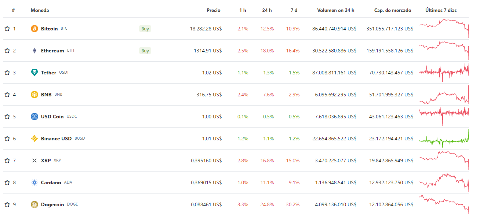Click the XRP logo icon
480x214 pixels.
pos(34,160)
